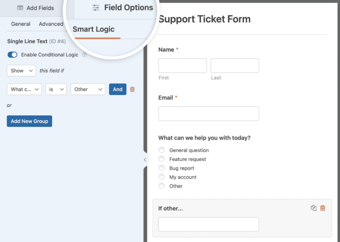This screenshot has height=242, width=340.
Task: Select the Bug report radio option
Action: pyautogui.click(x=162, y=168)
